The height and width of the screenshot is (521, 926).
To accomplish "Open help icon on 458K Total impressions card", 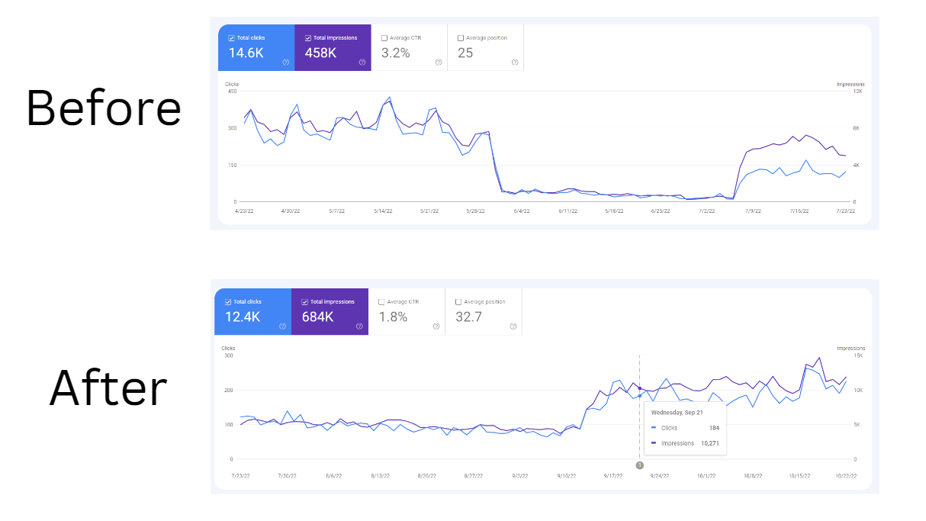I will [362, 63].
